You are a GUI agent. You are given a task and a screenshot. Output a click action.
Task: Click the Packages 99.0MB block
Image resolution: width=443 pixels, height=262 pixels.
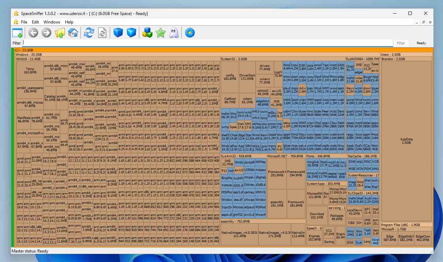337,217
